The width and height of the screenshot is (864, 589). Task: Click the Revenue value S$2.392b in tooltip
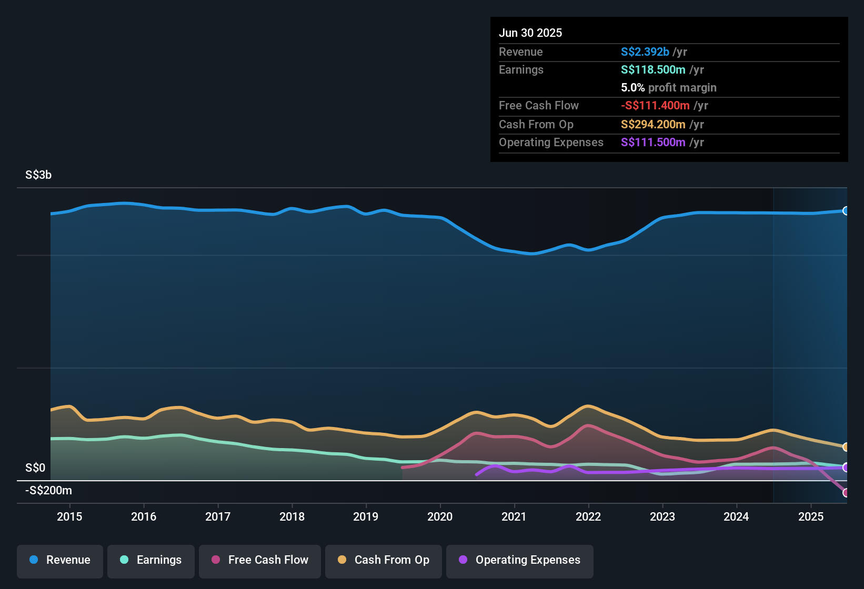[645, 52]
